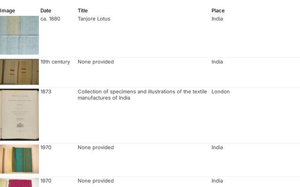
Task: Sort by the Date column header
Action: tap(46, 11)
